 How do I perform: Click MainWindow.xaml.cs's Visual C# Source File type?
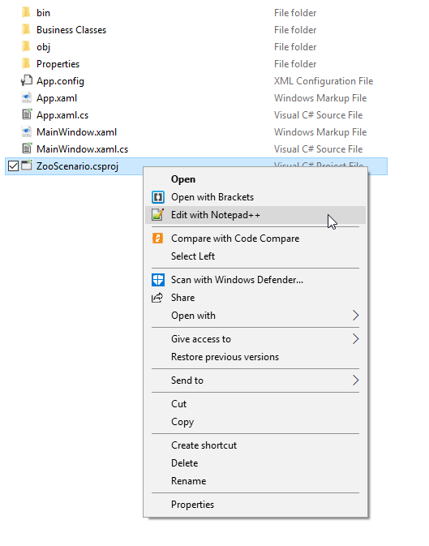point(318,149)
